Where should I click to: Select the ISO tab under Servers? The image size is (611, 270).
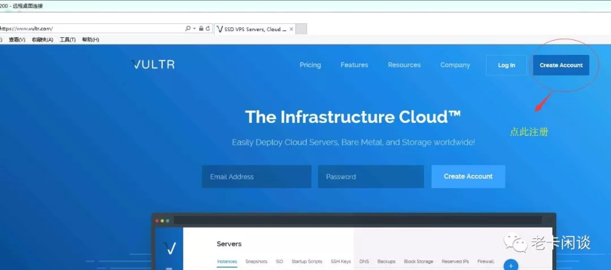(x=279, y=262)
